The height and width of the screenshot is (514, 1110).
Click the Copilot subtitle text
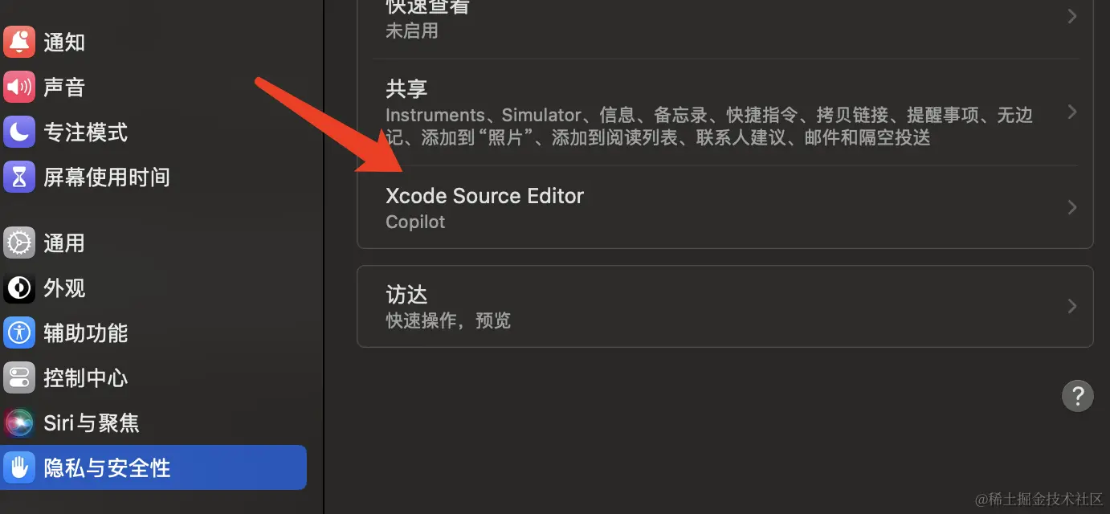[415, 222]
